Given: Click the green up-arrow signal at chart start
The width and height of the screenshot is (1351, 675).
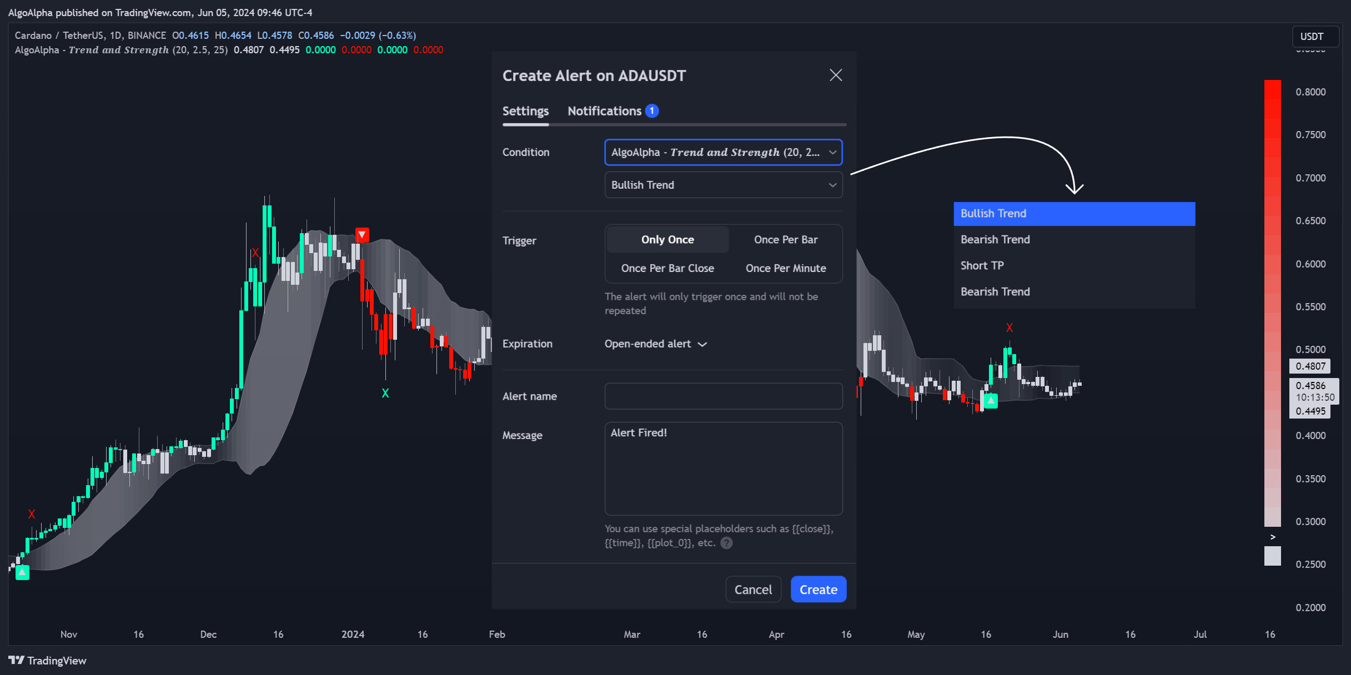Looking at the screenshot, I should [22, 572].
